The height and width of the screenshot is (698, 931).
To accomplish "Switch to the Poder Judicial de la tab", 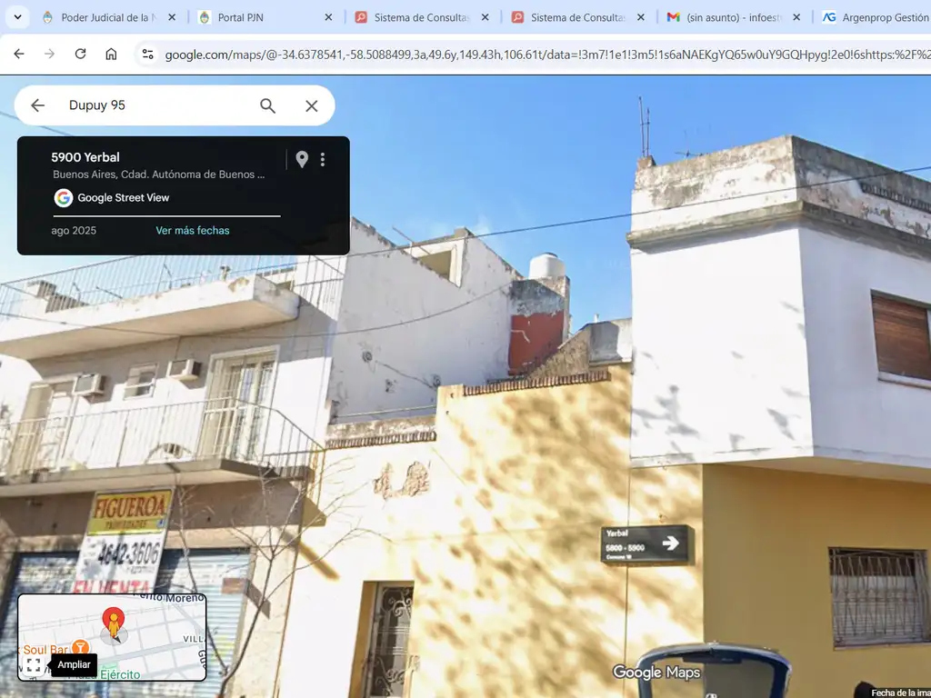I will [109, 18].
